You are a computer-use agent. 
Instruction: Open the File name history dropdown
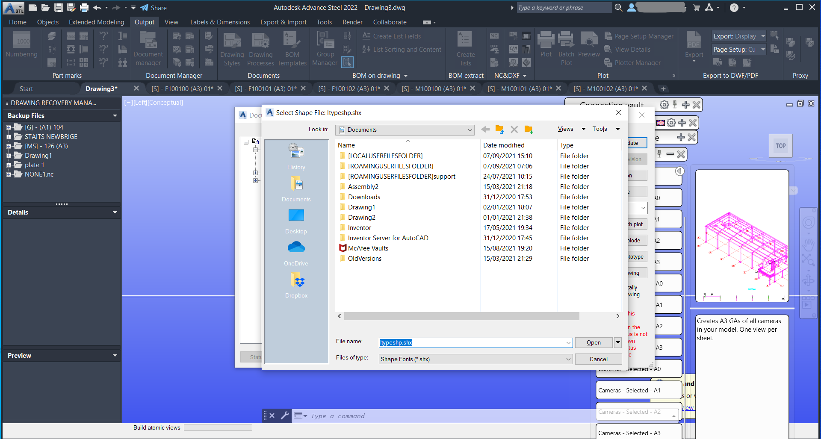pos(568,343)
